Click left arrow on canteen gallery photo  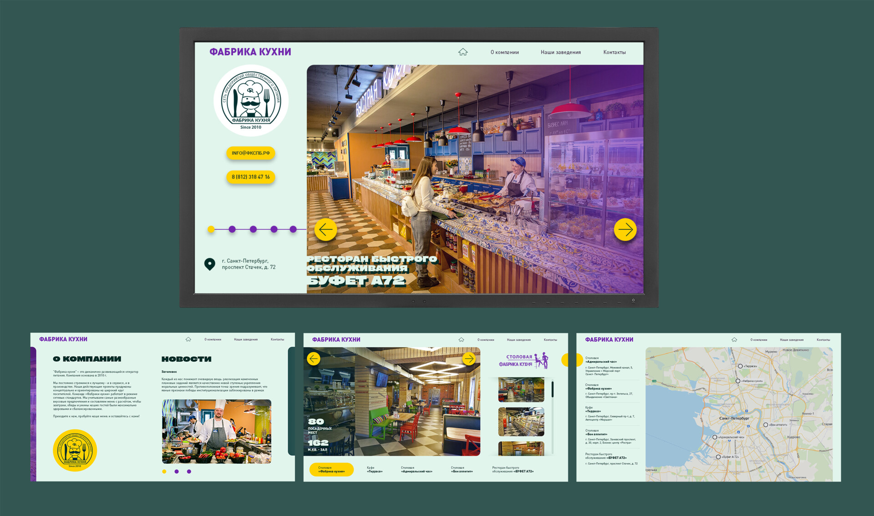[313, 359]
